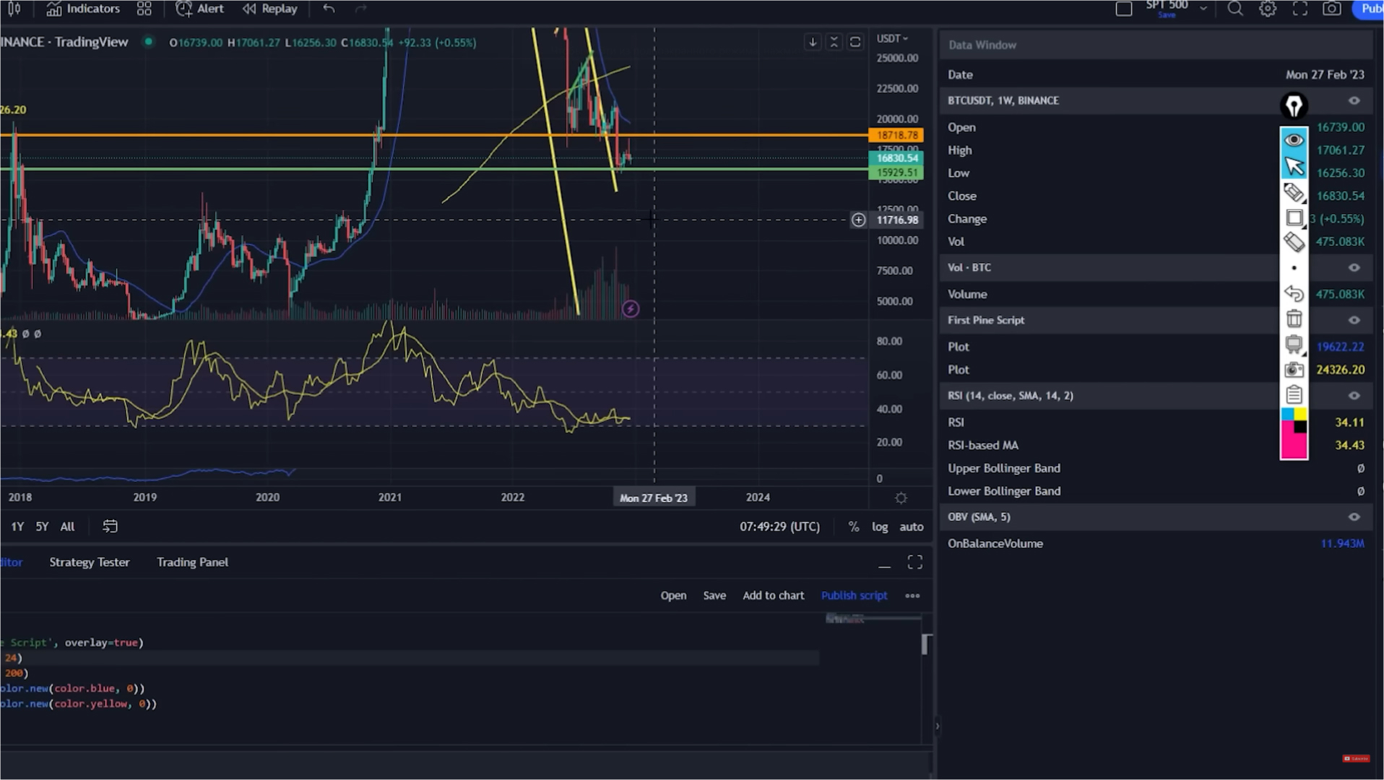Toggle visibility eye for BTCUSDT, 1W, BINANCE

pos(1354,100)
